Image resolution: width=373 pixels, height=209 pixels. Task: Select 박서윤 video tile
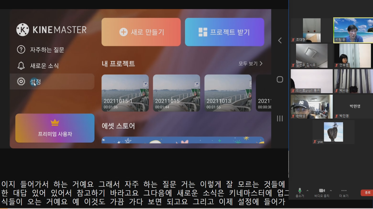point(353,81)
